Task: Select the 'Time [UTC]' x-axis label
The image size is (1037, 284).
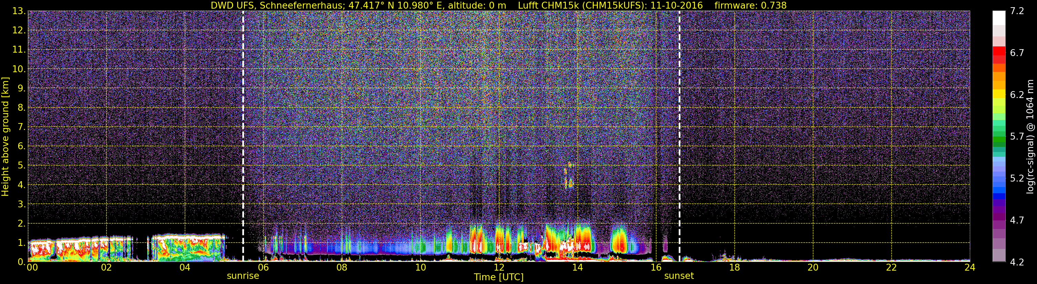Action: [499, 277]
